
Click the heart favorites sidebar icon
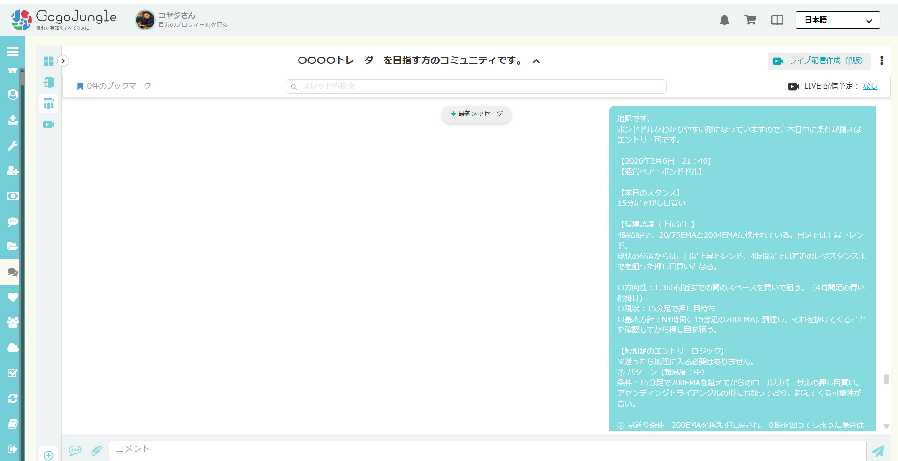(13, 297)
